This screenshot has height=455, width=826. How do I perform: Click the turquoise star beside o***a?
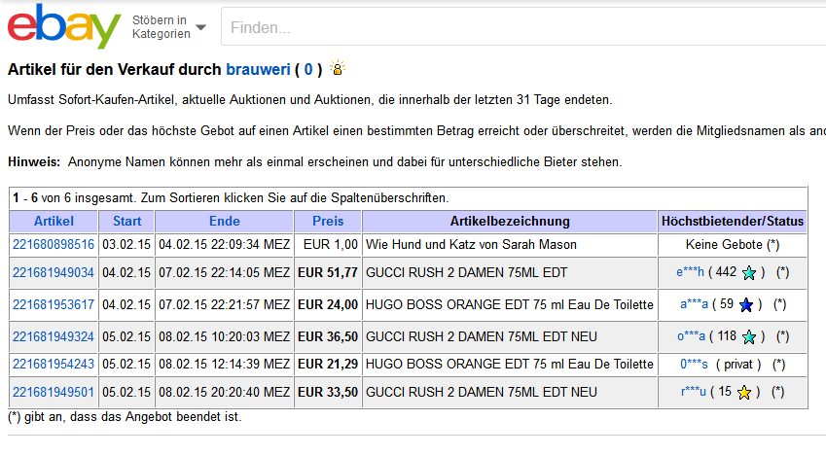[749, 337]
